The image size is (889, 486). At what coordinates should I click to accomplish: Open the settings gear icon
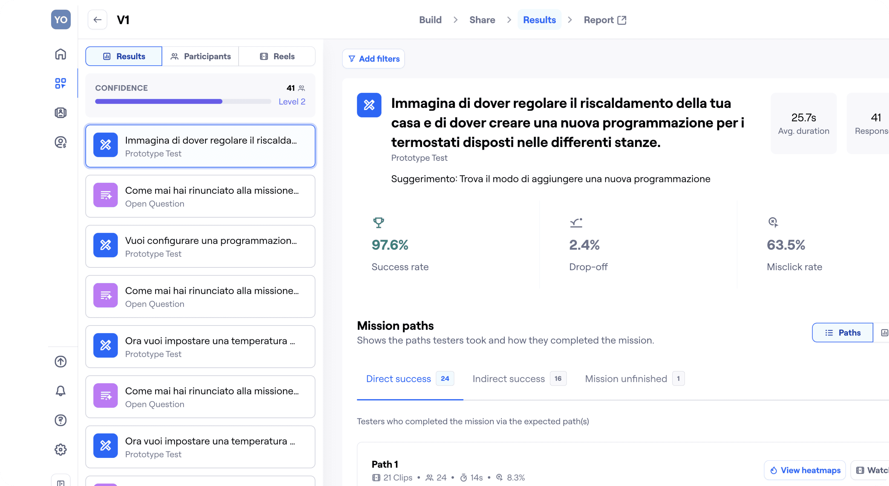coord(60,449)
